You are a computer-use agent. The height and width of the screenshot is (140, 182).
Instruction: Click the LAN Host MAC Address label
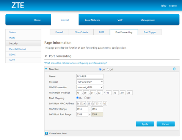(x=61, y=103)
